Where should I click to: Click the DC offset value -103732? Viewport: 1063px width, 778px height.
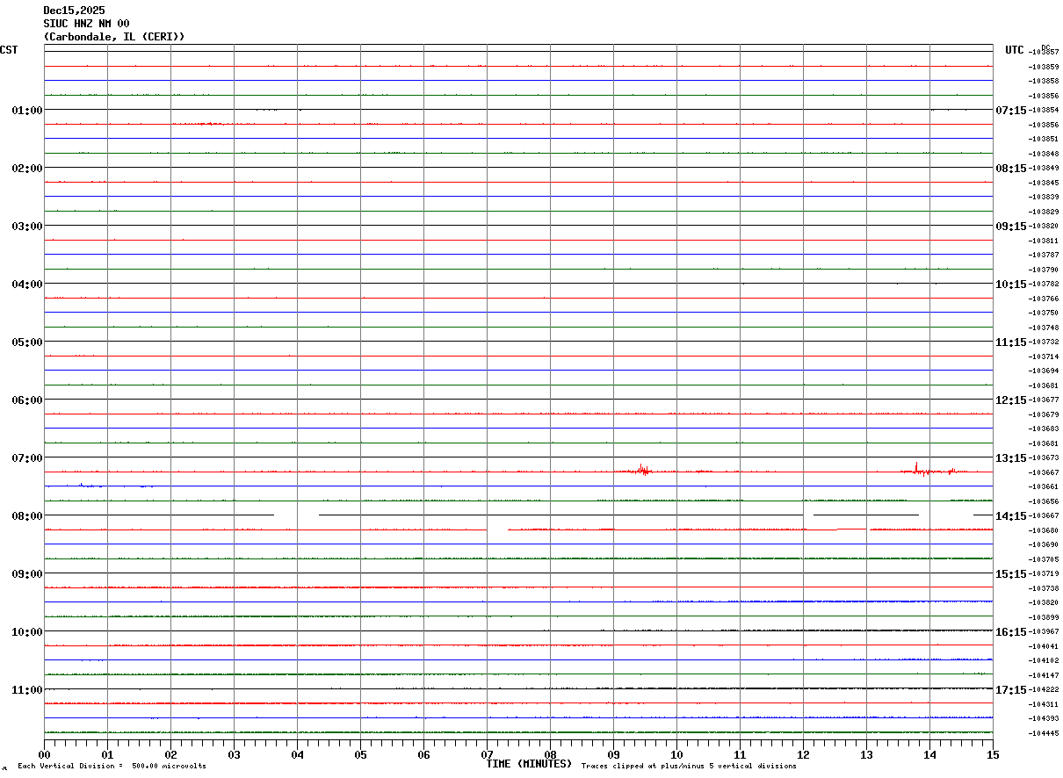coord(1044,342)
